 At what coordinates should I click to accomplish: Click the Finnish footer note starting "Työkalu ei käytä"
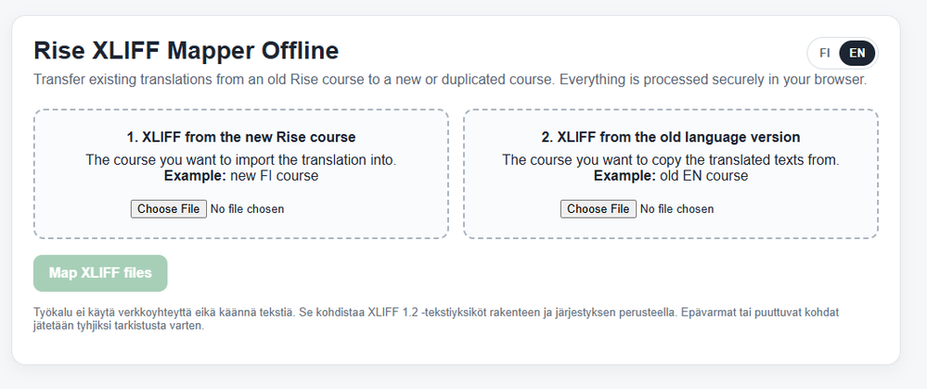(x=436, y=319)
